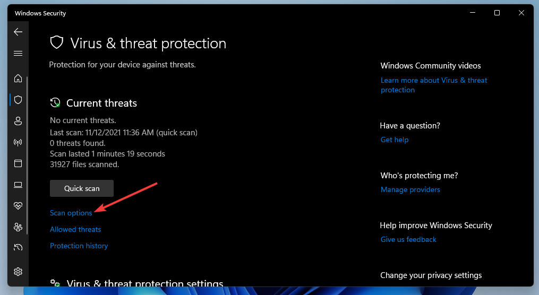Open Device security laptop icon
The height and width of the screenshot is (295, 539).
[x=18, y=185]
